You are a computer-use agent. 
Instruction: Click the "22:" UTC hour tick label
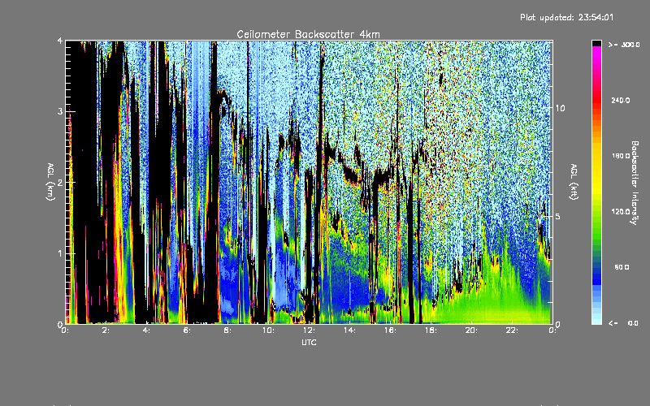tap(512, 330)
